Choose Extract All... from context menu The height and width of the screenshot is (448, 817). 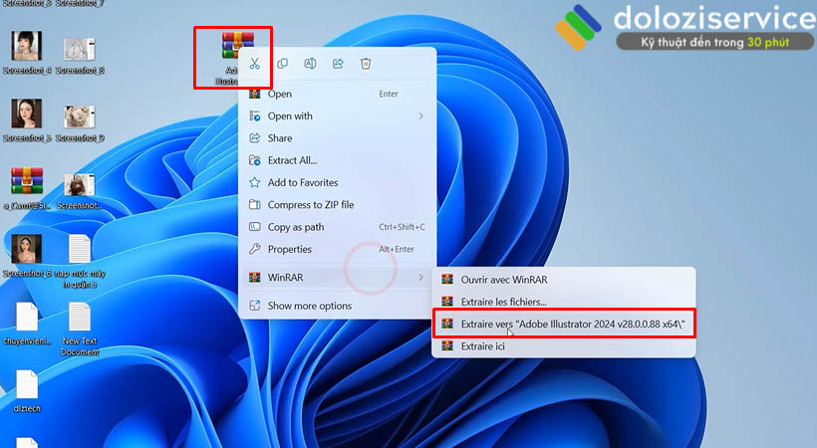point(292,160)
